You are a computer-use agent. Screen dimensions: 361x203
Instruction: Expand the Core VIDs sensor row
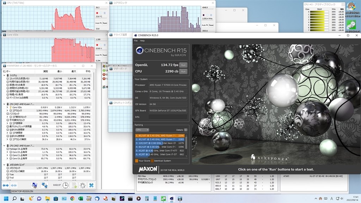tap(7, 107)
